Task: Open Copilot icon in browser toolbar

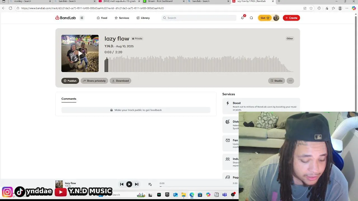Action: (354, 8)
